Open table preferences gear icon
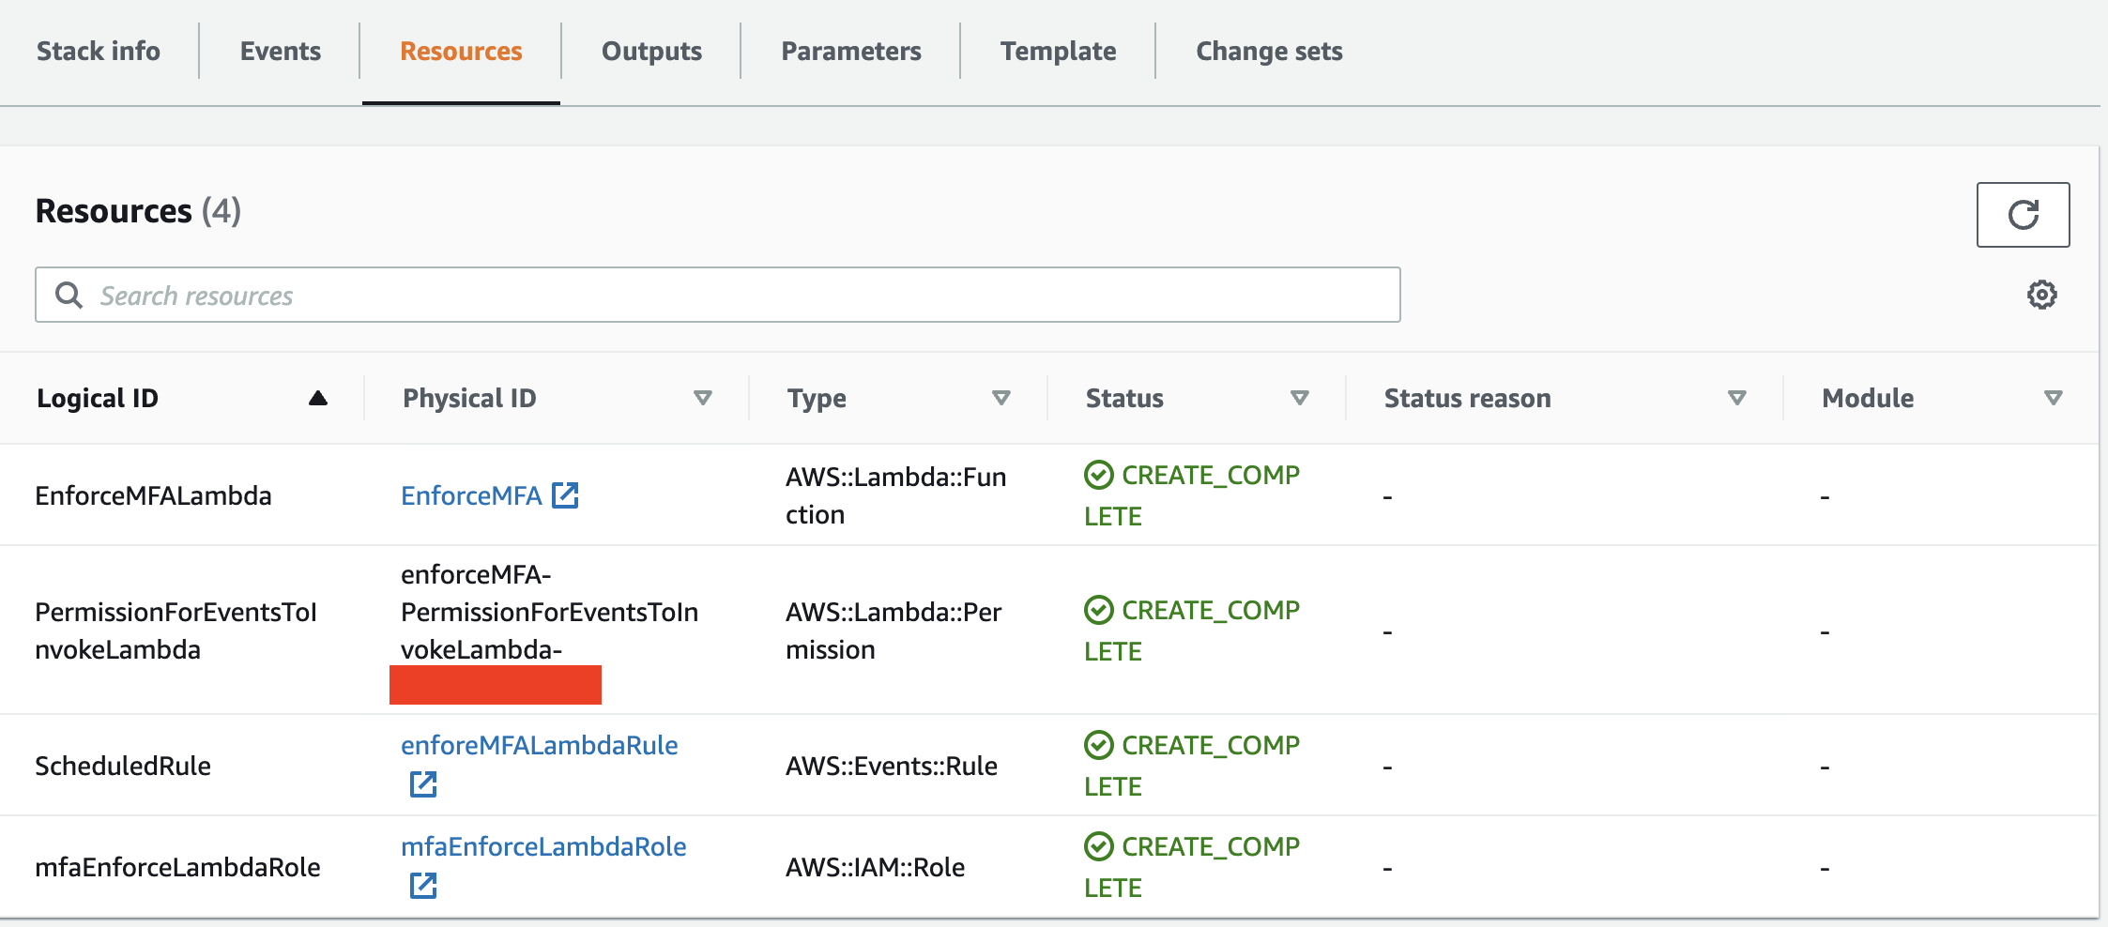The image size is (2108, 927). pos(2041,295)
